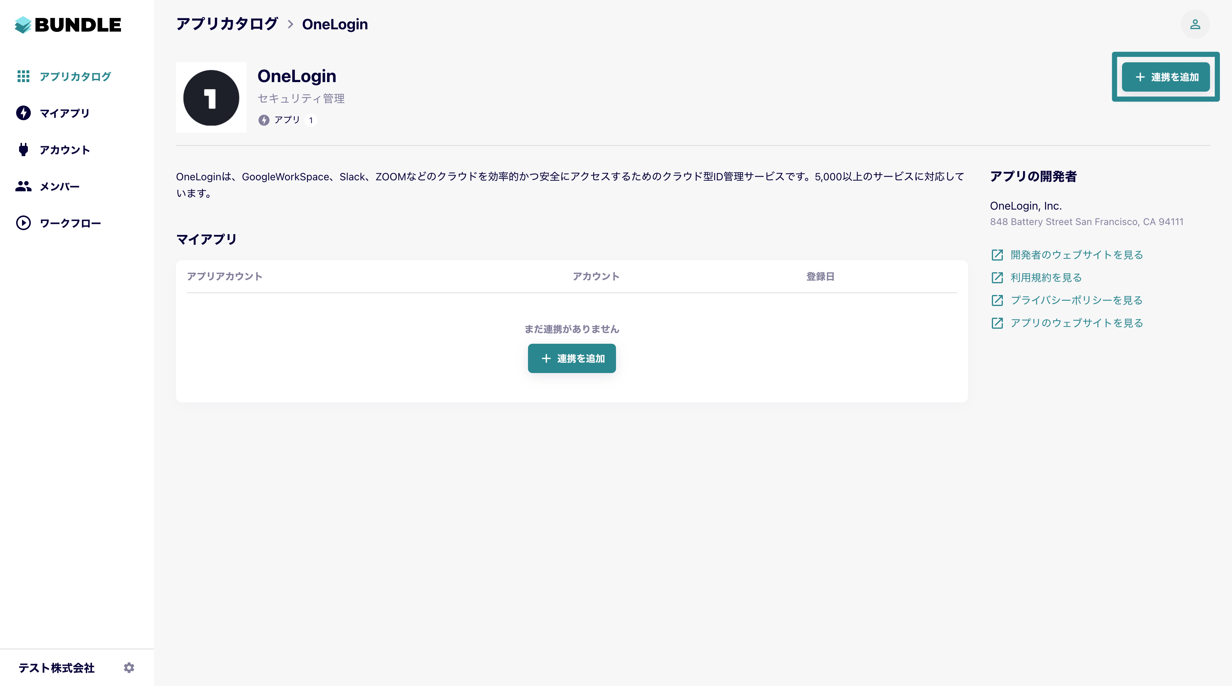This screenshot has width=1232, height=686.
Task: Click the アプリ count badge showing 1
Action: 311,120
